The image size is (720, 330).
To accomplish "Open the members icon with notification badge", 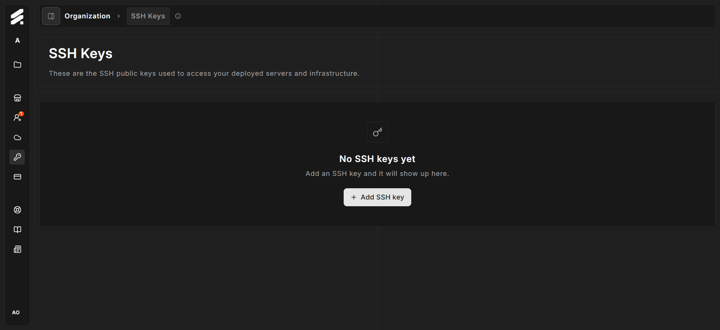I will (x=17, y=117).
